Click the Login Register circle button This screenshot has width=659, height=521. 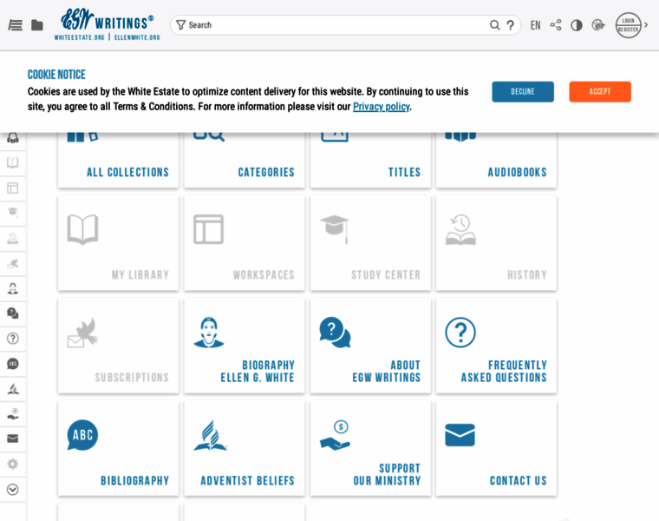click(629, 25)
